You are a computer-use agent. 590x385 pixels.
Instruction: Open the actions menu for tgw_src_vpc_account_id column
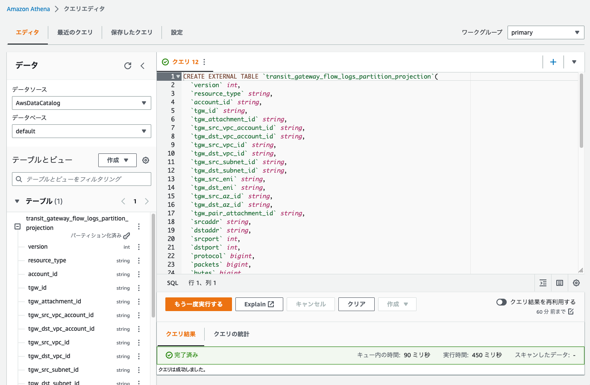coord(139,315)
